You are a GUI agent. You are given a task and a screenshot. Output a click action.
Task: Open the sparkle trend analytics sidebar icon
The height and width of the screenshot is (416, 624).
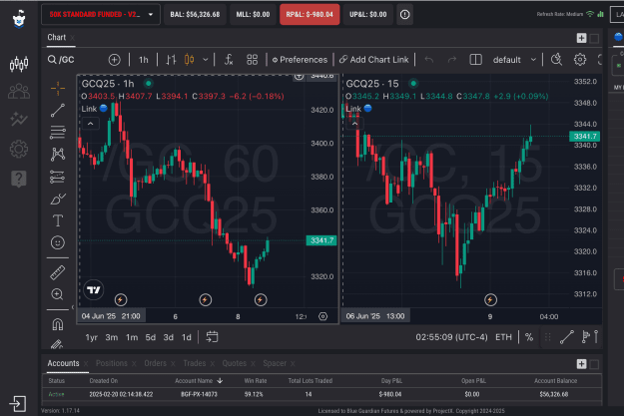pyautogui.click(x=19, y=119)
